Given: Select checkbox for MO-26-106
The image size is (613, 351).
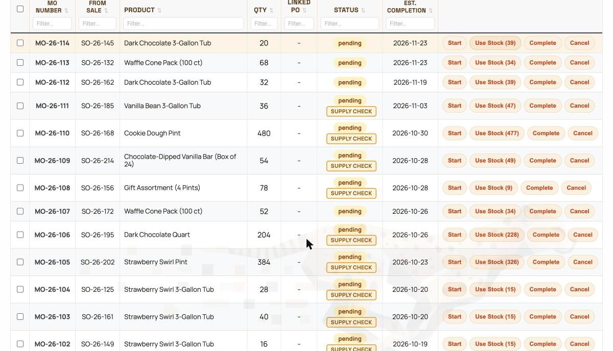Looking at the screenshot, I should click(x=20, y=234).
